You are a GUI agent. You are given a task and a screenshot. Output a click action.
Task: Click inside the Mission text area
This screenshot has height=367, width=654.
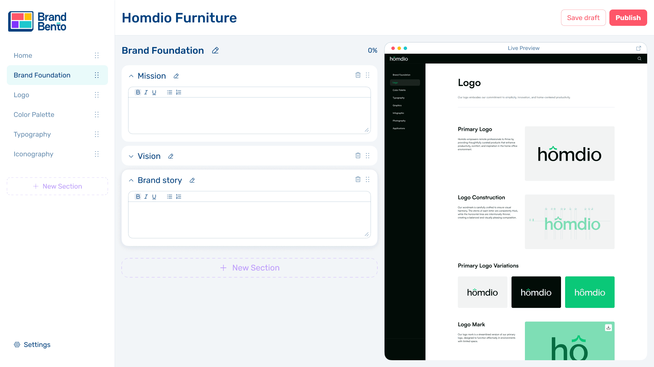[x=249, y=116]
